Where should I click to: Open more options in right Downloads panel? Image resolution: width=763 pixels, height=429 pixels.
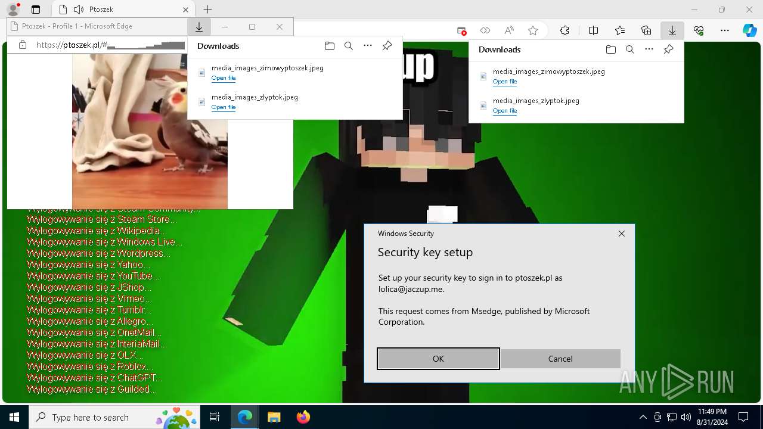pyautogui.click(x=649, y=49)
